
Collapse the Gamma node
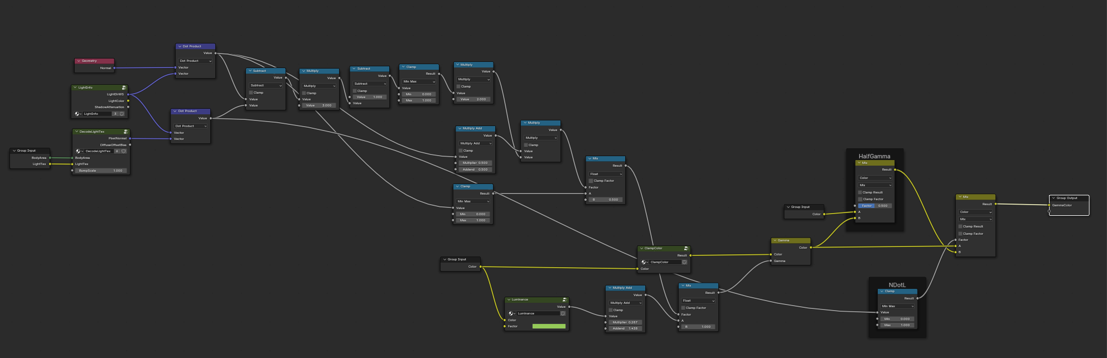(775, 240)
